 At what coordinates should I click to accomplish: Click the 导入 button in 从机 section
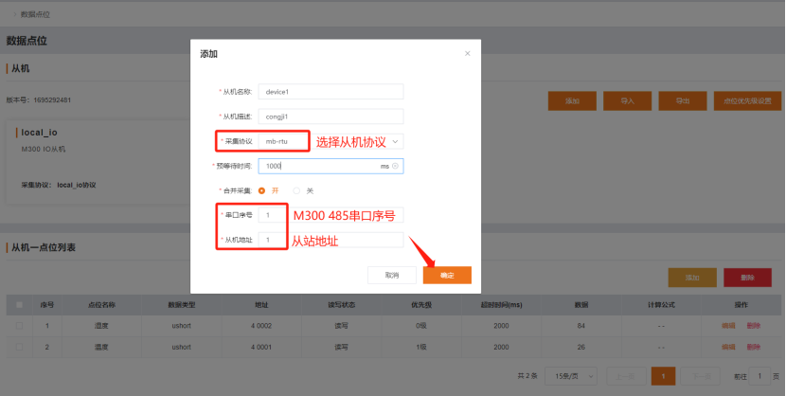point(626,100)
